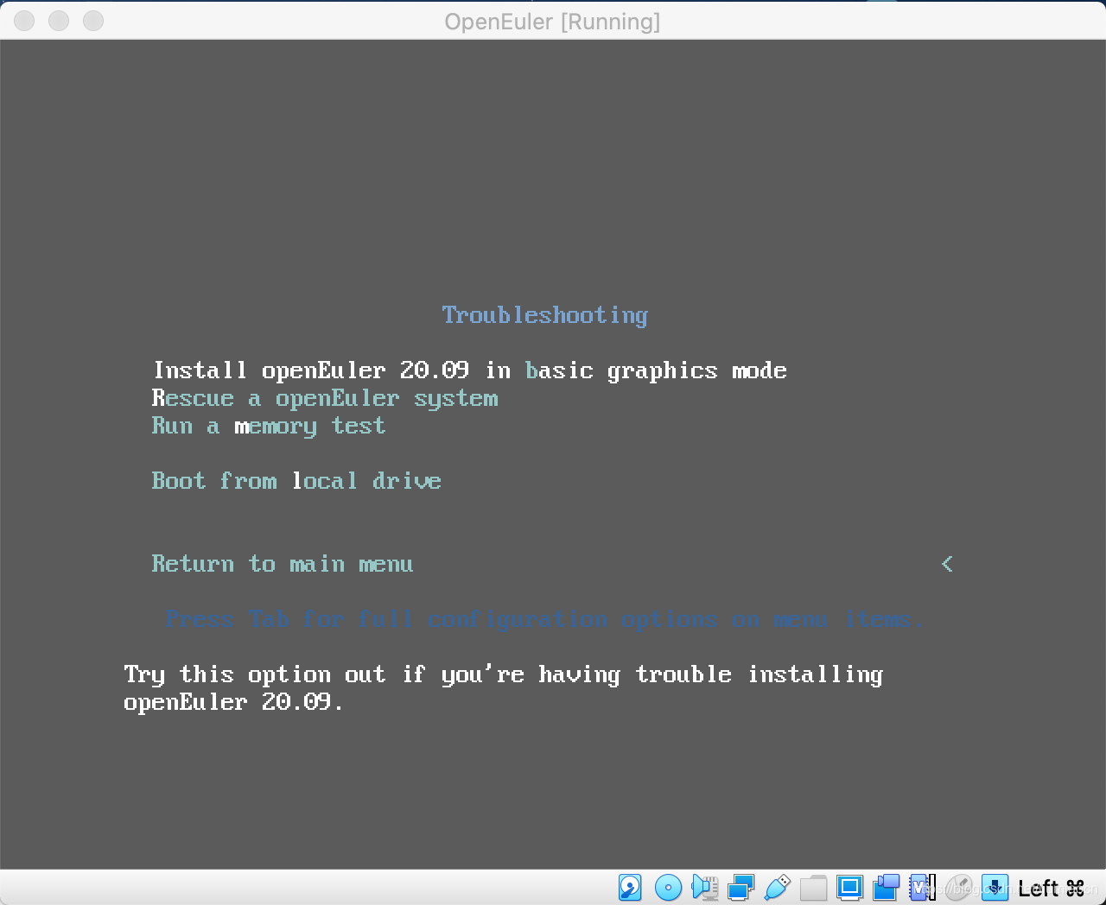1106x905 pixels.
Task: Click the display settings status icon
Action: click(x=850, y=887)
